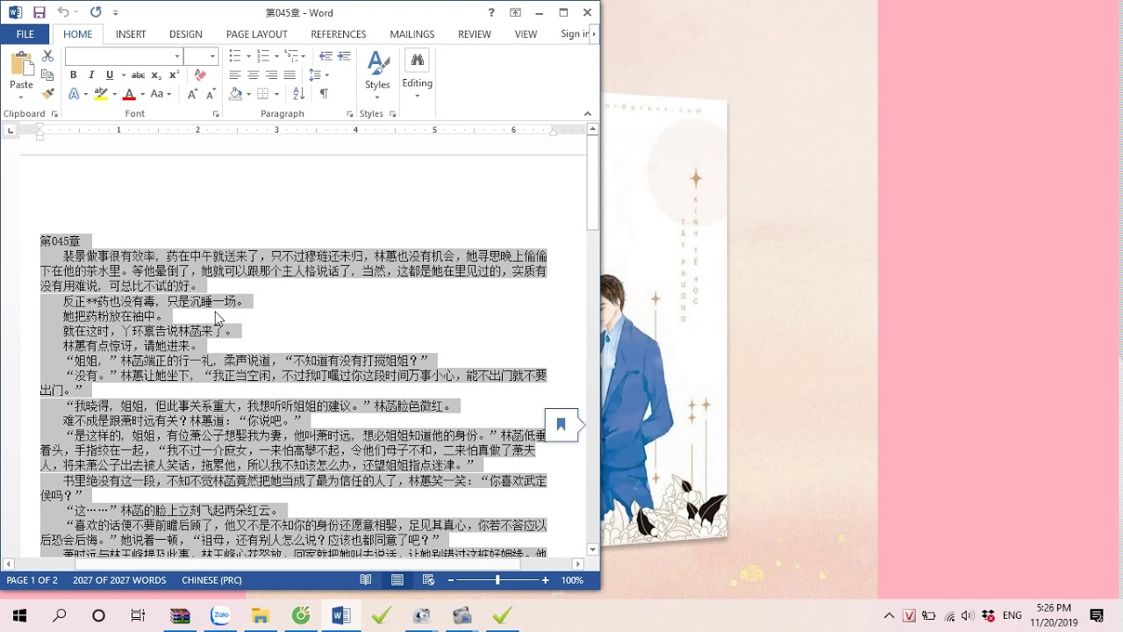Switch to Read Mode view
This screenshot has height=632, width=1123.
click(x=366, y=580)
